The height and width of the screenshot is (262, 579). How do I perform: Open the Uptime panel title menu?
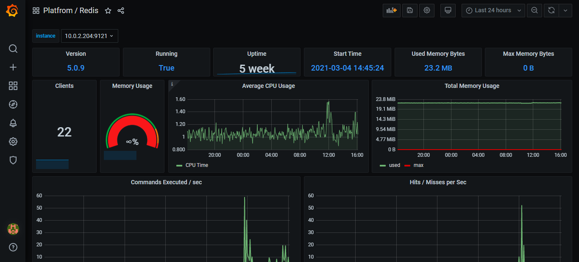coord(257,54)
